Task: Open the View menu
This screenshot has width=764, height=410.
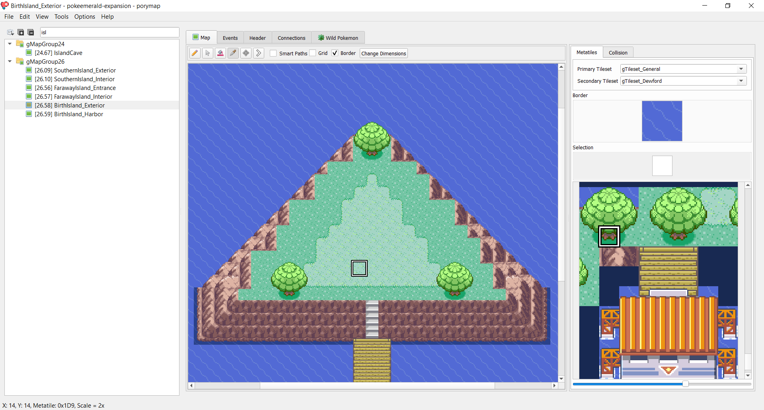Action: click(x=42, y=17)
